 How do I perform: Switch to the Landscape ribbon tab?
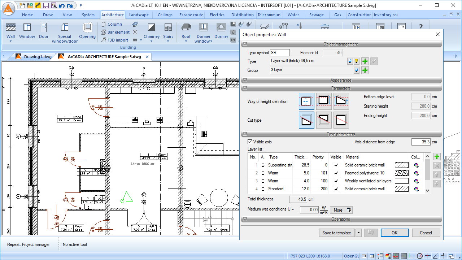(x=139, y=15)
